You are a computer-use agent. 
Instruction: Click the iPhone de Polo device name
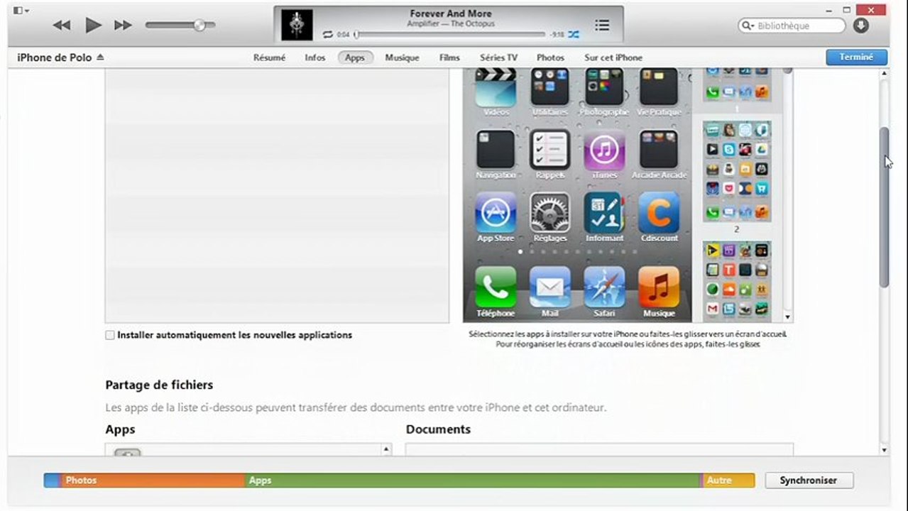pos(55,57)
